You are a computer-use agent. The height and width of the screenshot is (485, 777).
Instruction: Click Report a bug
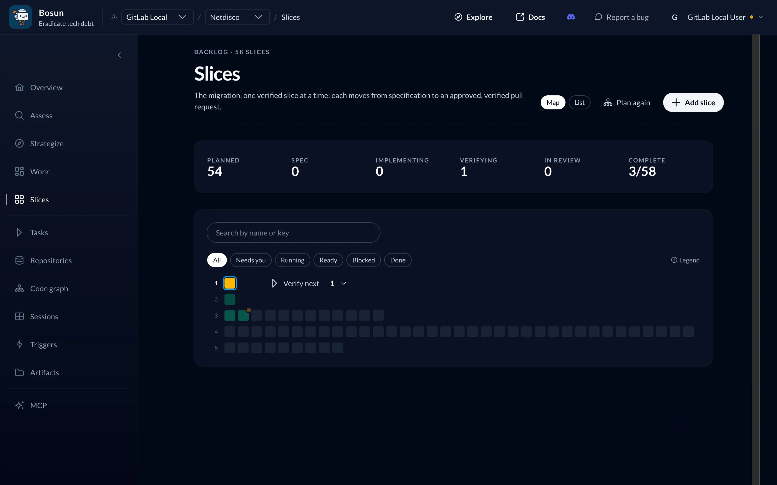[622, 17]
